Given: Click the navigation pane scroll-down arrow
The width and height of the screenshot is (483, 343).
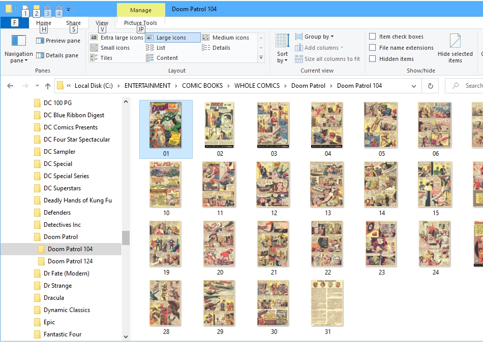Looking at the screenshot, I should tap(126, 337).
